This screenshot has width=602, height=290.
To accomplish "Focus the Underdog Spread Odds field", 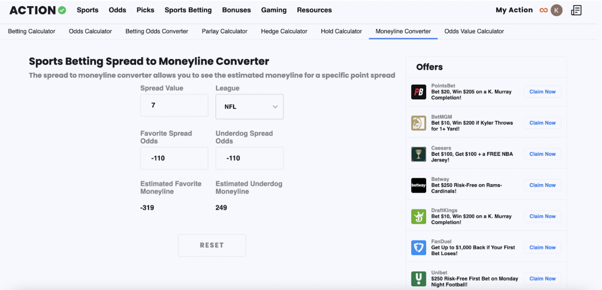I will point(249,158).
